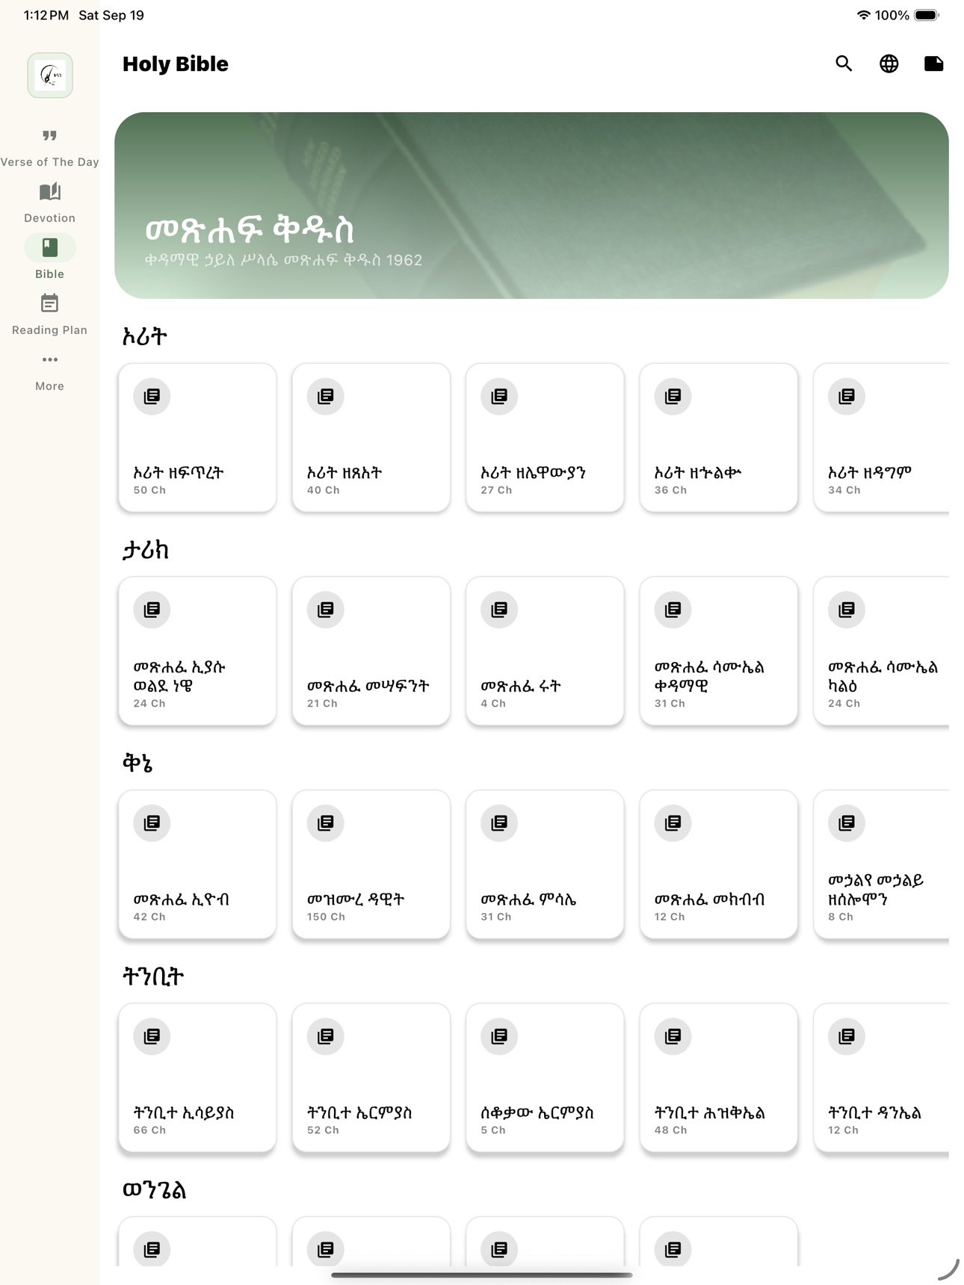Click book icon on መዝሙረ ዳዊት card

pyautogui.click(x=326, y=823)
